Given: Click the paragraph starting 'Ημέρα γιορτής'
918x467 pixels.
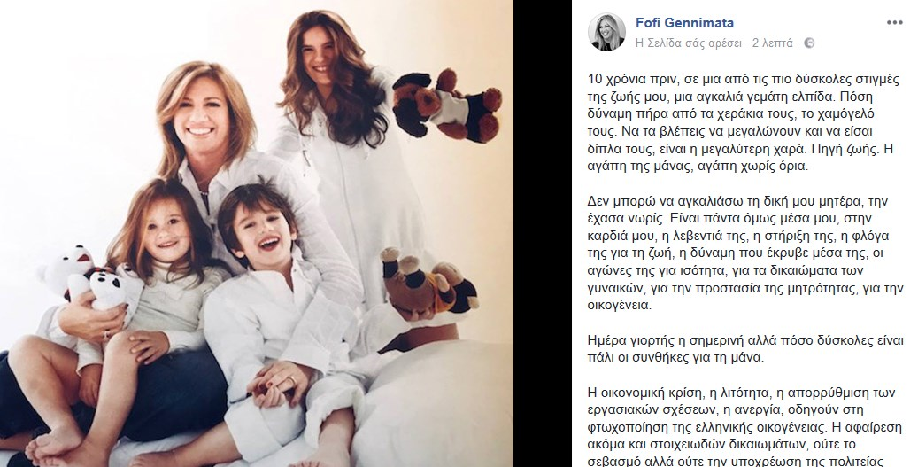Looking at the screenshot, I should tap(737, 348).
